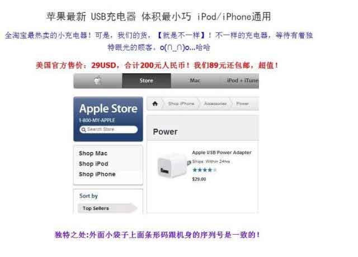Screen dimensions: 358x257
Task: Open the Store tab
Action: coord(147,80)
